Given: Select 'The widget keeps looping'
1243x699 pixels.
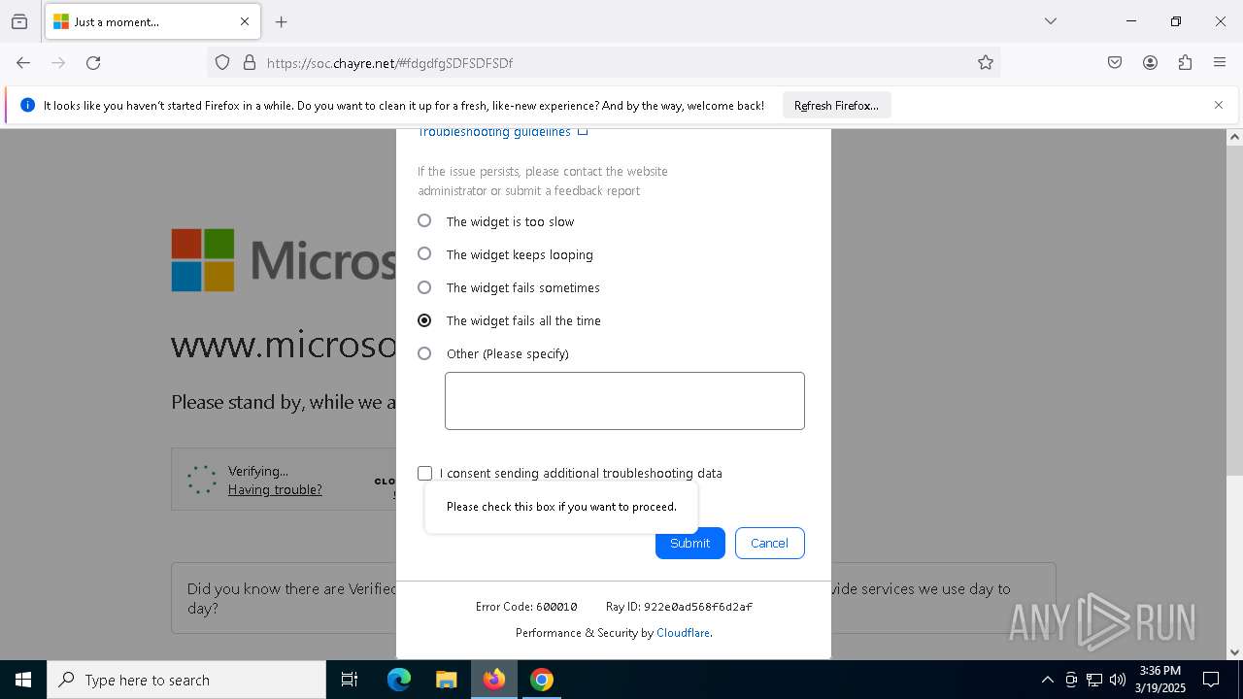Looking at the screenshot, I should tap(424, 254).
